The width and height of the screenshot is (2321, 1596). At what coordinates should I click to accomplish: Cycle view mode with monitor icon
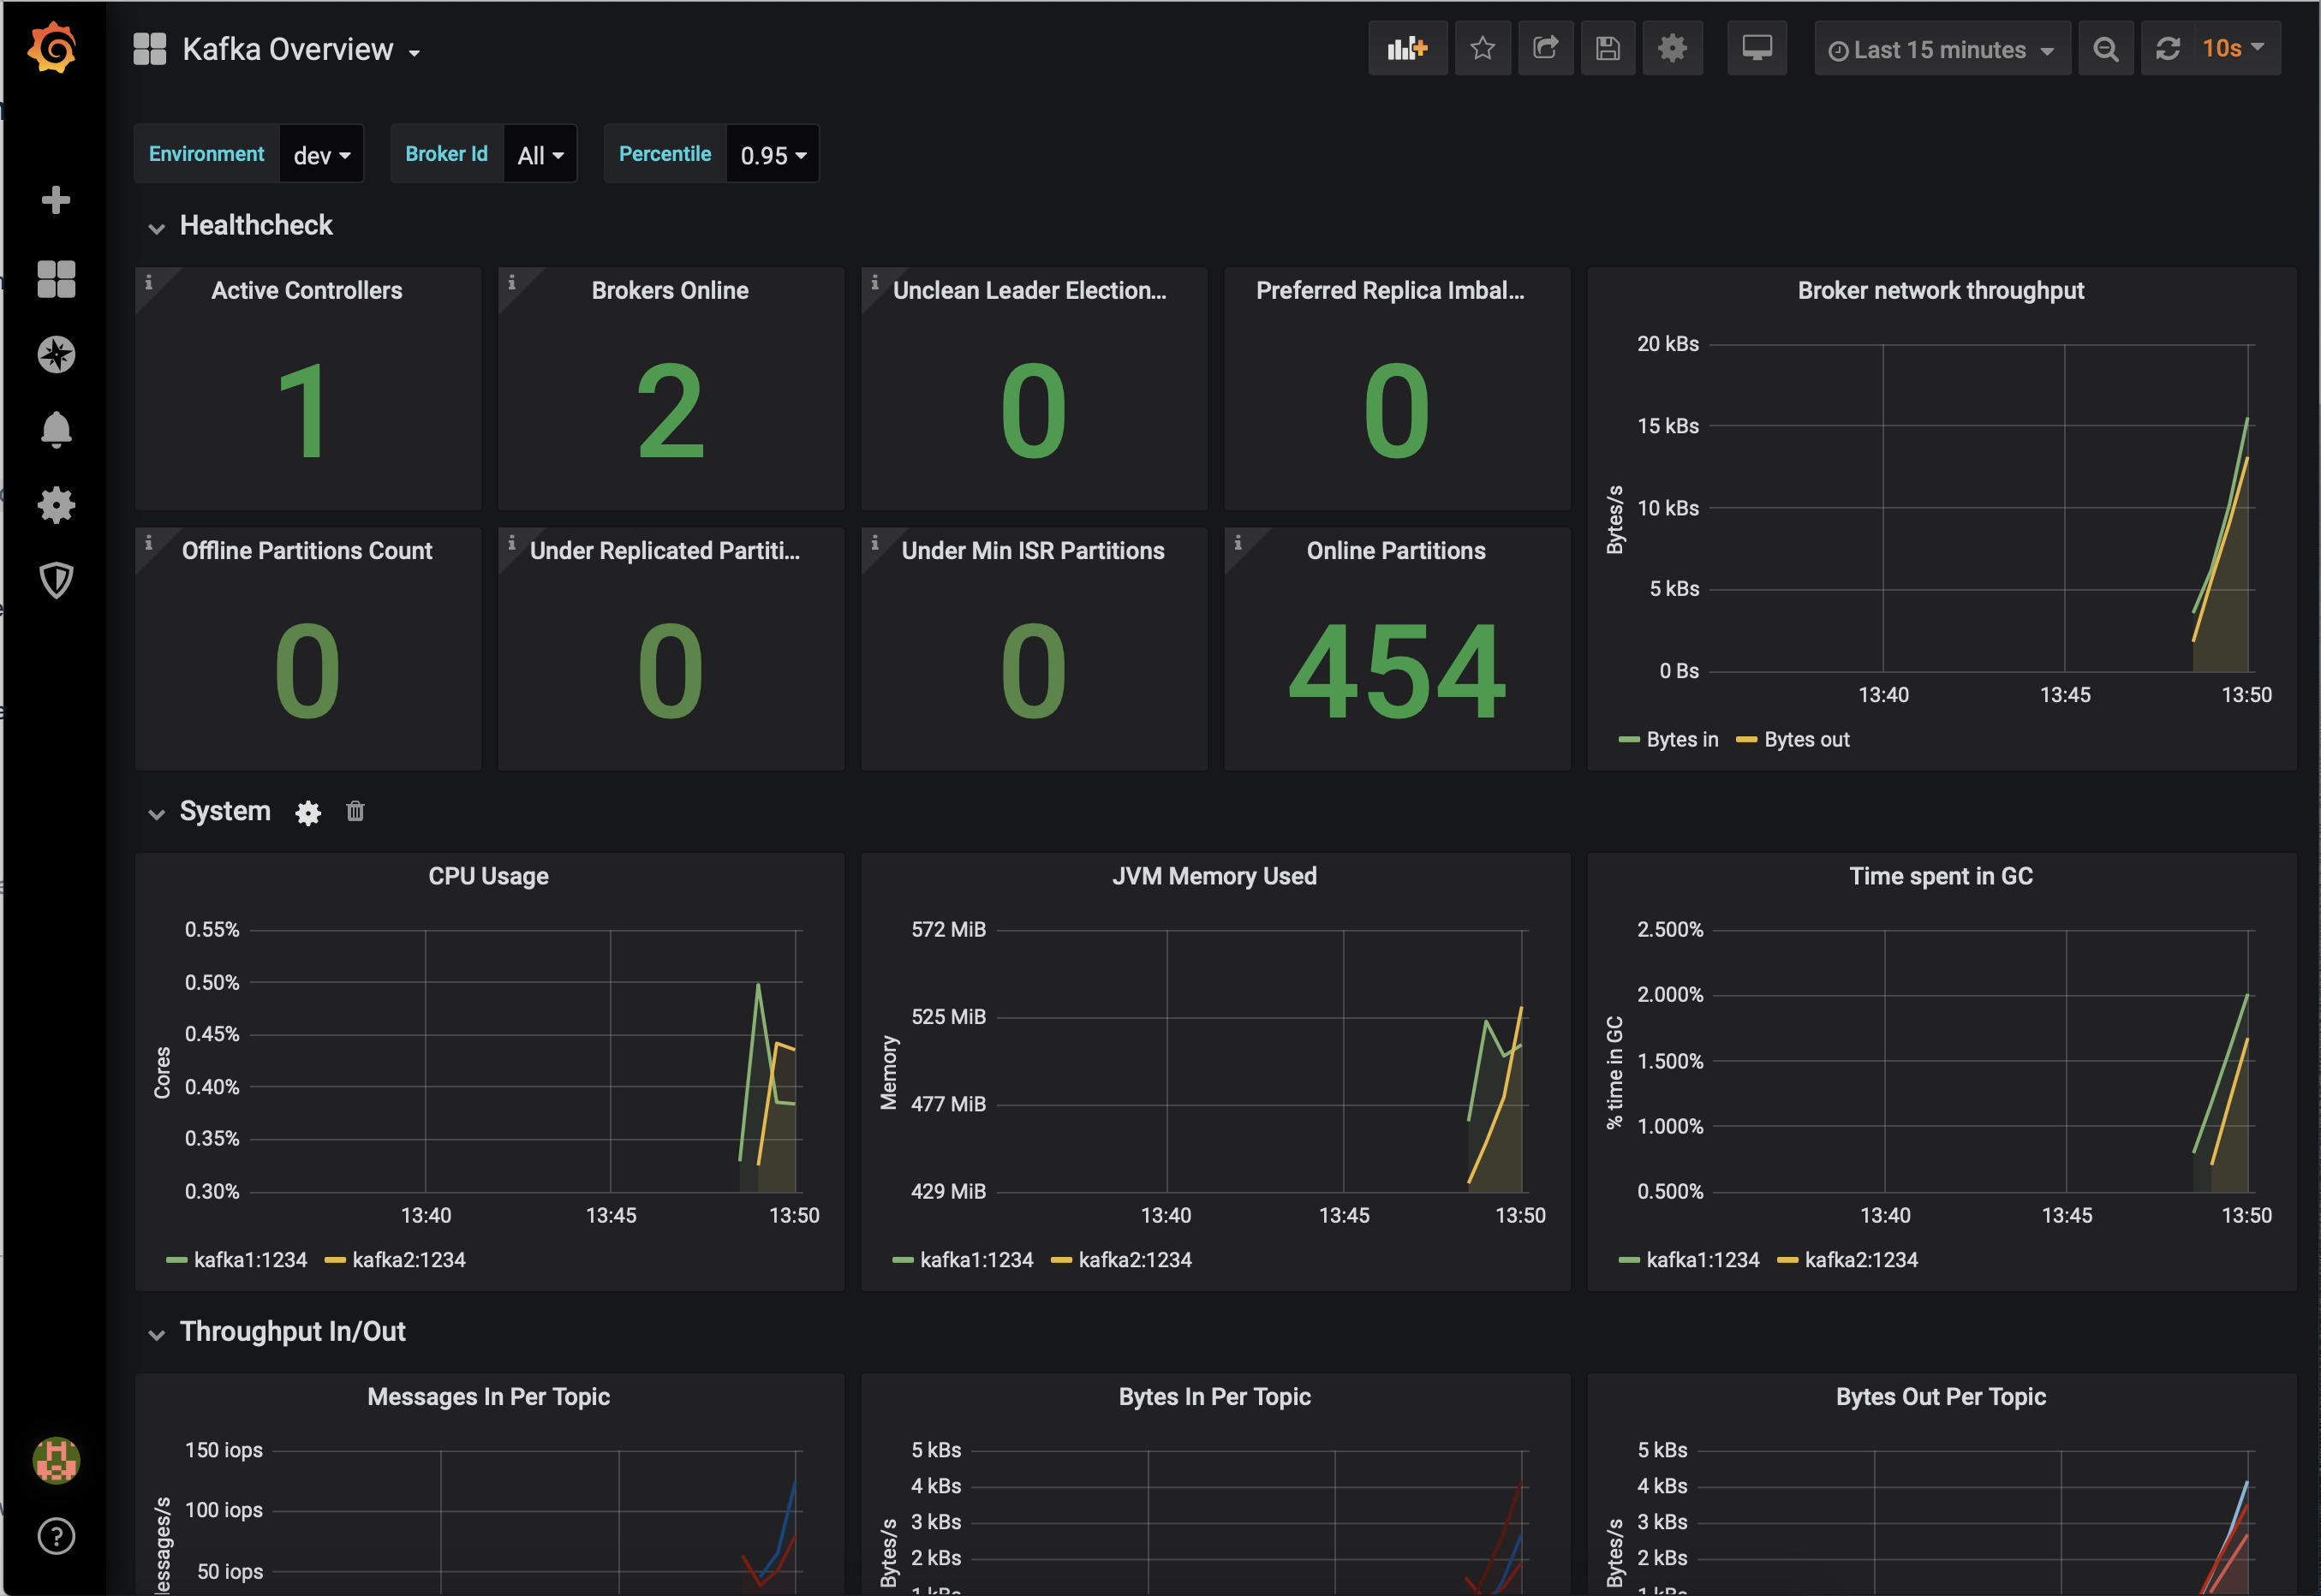click(1756, 48)
